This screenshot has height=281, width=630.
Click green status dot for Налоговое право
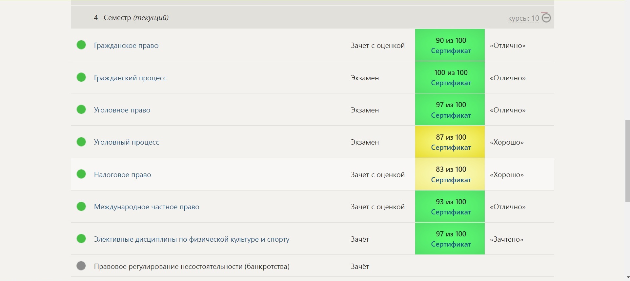(81, 174)
